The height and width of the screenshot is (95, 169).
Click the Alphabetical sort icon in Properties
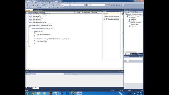pyautogui.click(x=128, y=61)
